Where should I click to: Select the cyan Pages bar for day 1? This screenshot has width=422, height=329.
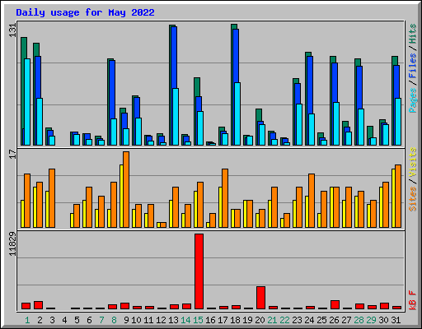pos(27,102)
